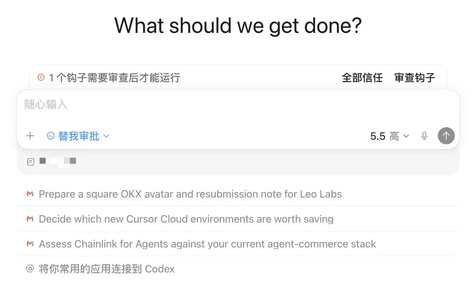Click the 审查钩子 button
This screenshot has width=474, height=291.
coord(415,77)
